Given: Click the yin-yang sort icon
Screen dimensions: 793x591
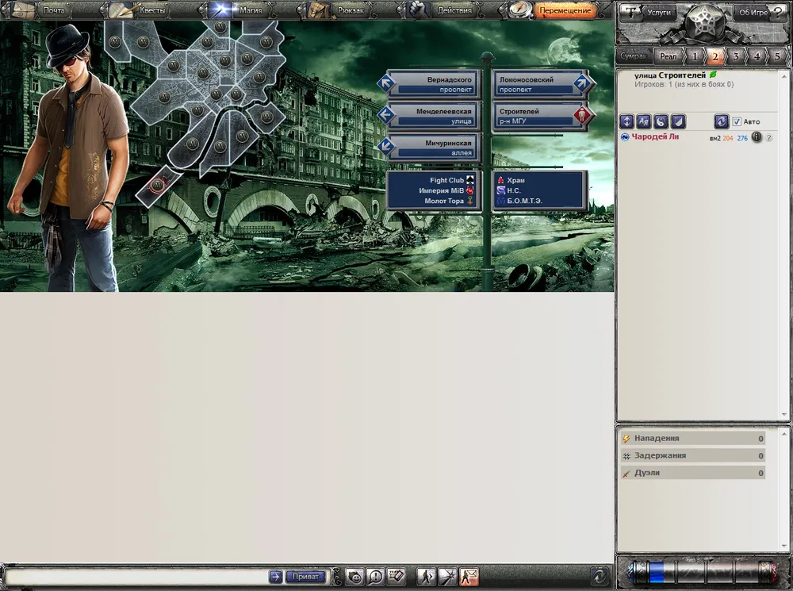Looking at the screenshot, I should coord(661,121).
